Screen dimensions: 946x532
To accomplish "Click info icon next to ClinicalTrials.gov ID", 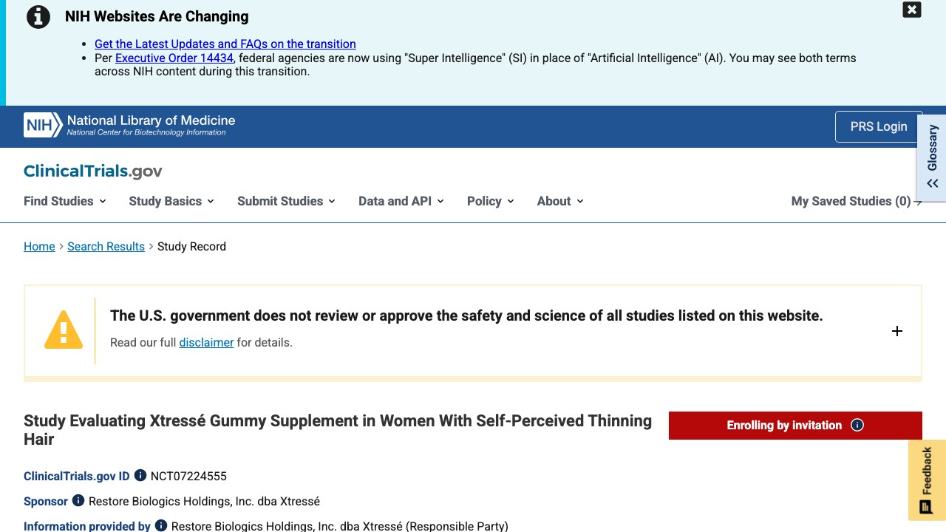I will coord(140,476).
